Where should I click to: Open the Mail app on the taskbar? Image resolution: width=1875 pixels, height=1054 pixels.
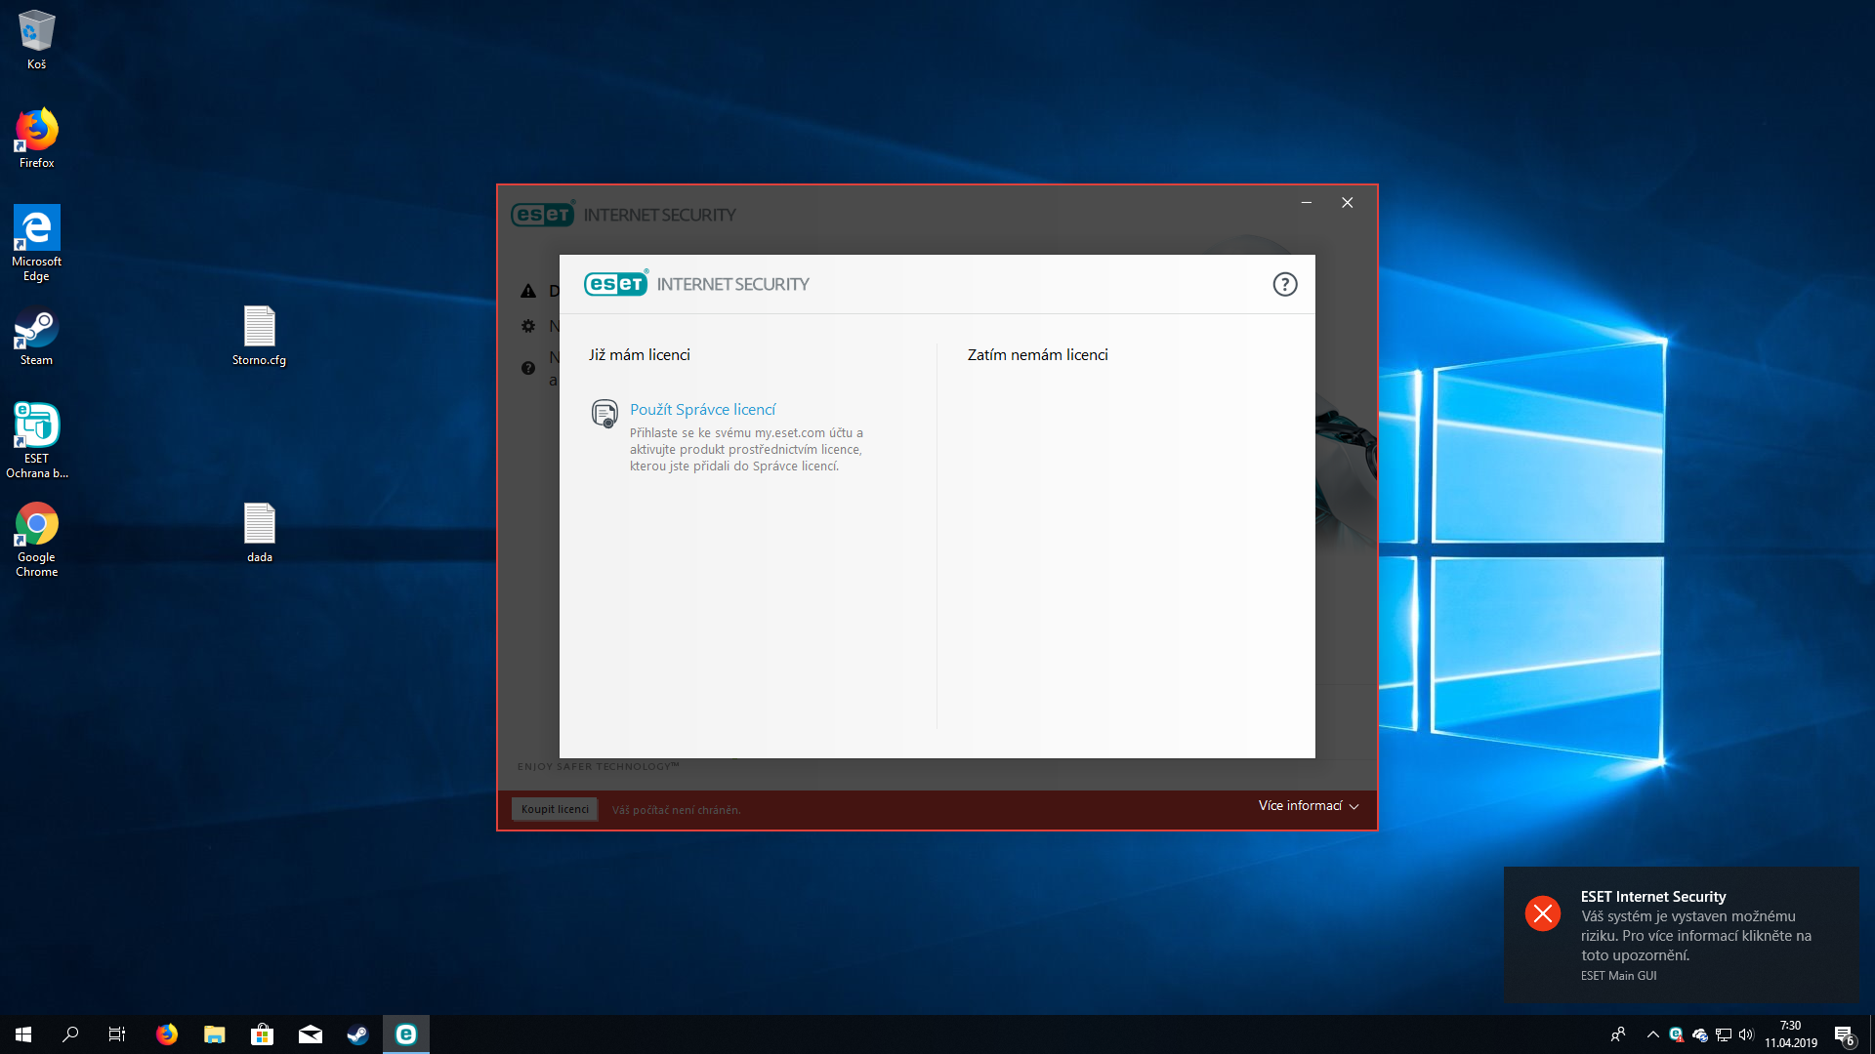tap(310, 1034)
